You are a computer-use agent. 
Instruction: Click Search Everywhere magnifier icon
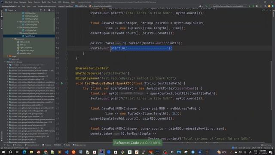[266, 6]
